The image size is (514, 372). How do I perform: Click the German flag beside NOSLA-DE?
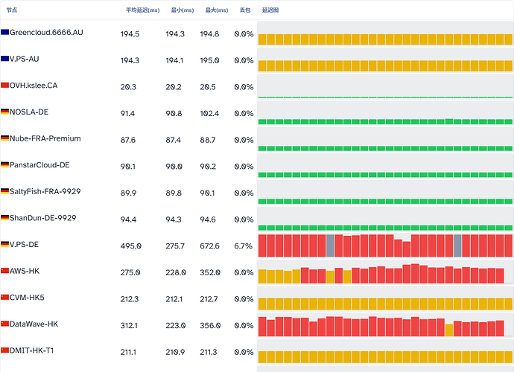(x=4, y=112)
